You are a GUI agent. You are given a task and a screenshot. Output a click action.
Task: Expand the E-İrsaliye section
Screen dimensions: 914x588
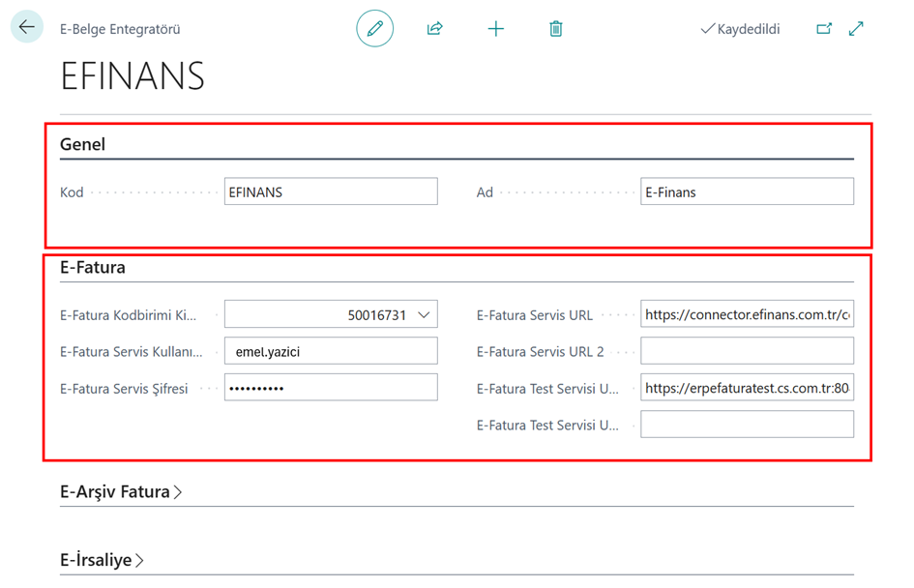pyautogui.click(x=102, y=560)
